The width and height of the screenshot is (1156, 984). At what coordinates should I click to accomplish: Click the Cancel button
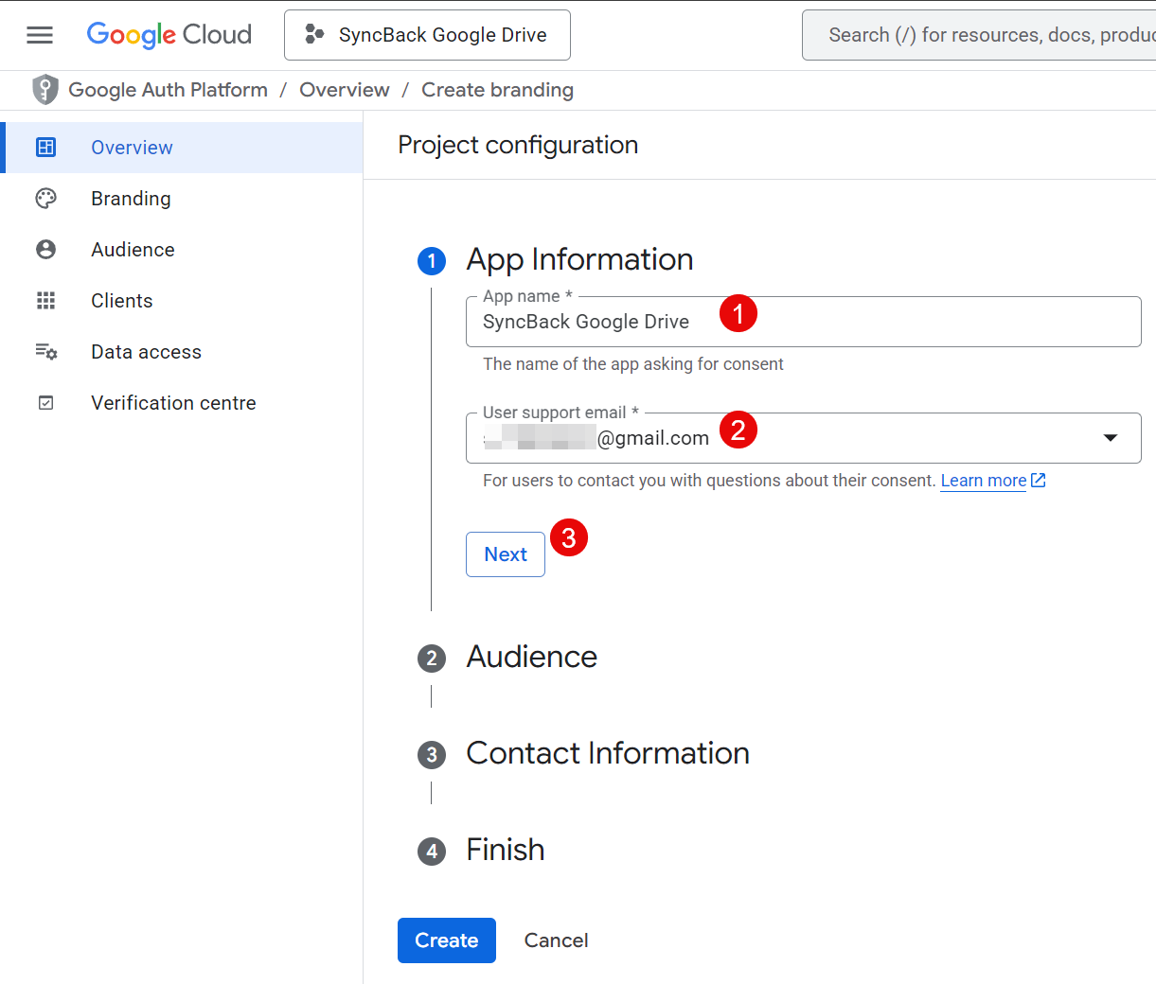click(557, 940)
